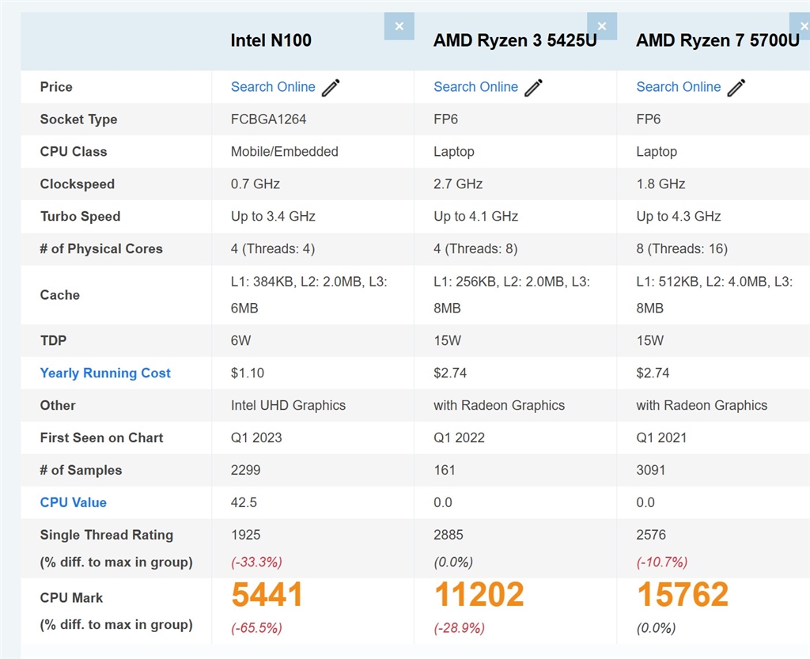Click the CPU Mark row label

(71, 597)
